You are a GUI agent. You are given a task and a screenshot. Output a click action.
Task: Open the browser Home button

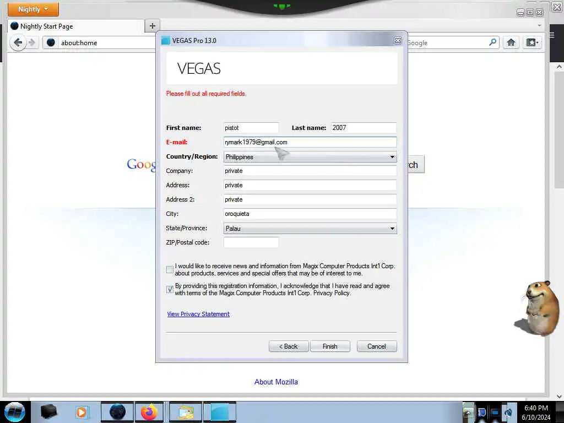click(x=511, y=42)
